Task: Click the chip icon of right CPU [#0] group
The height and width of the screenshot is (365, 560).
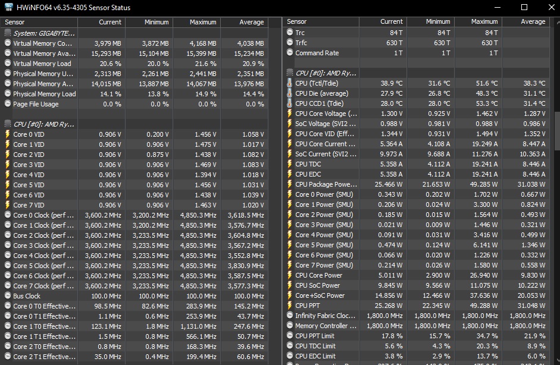Action: coord(290,73)
